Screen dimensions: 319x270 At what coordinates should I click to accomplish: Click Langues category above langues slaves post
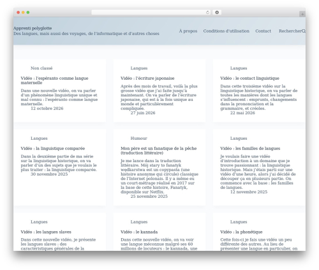(39, 222)
